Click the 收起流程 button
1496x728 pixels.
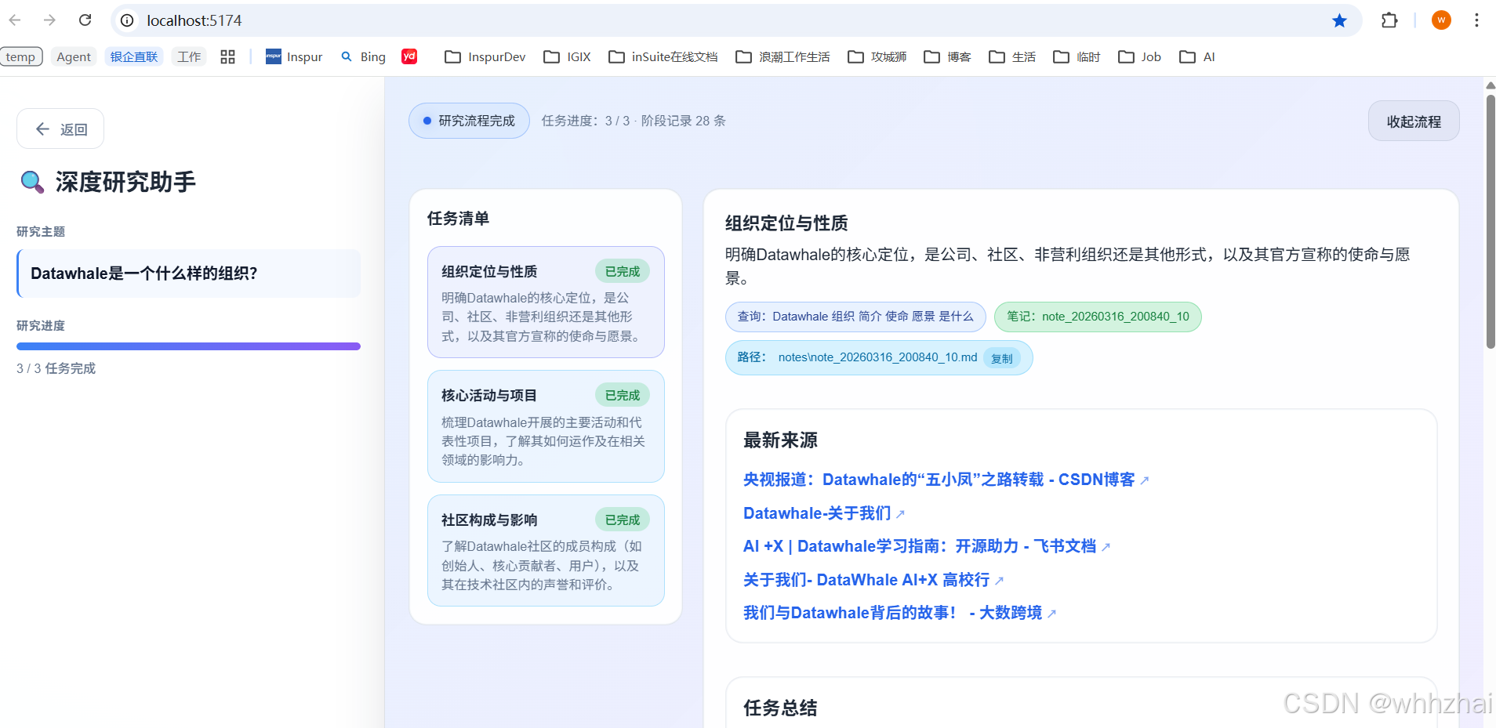pos(1414,121)
